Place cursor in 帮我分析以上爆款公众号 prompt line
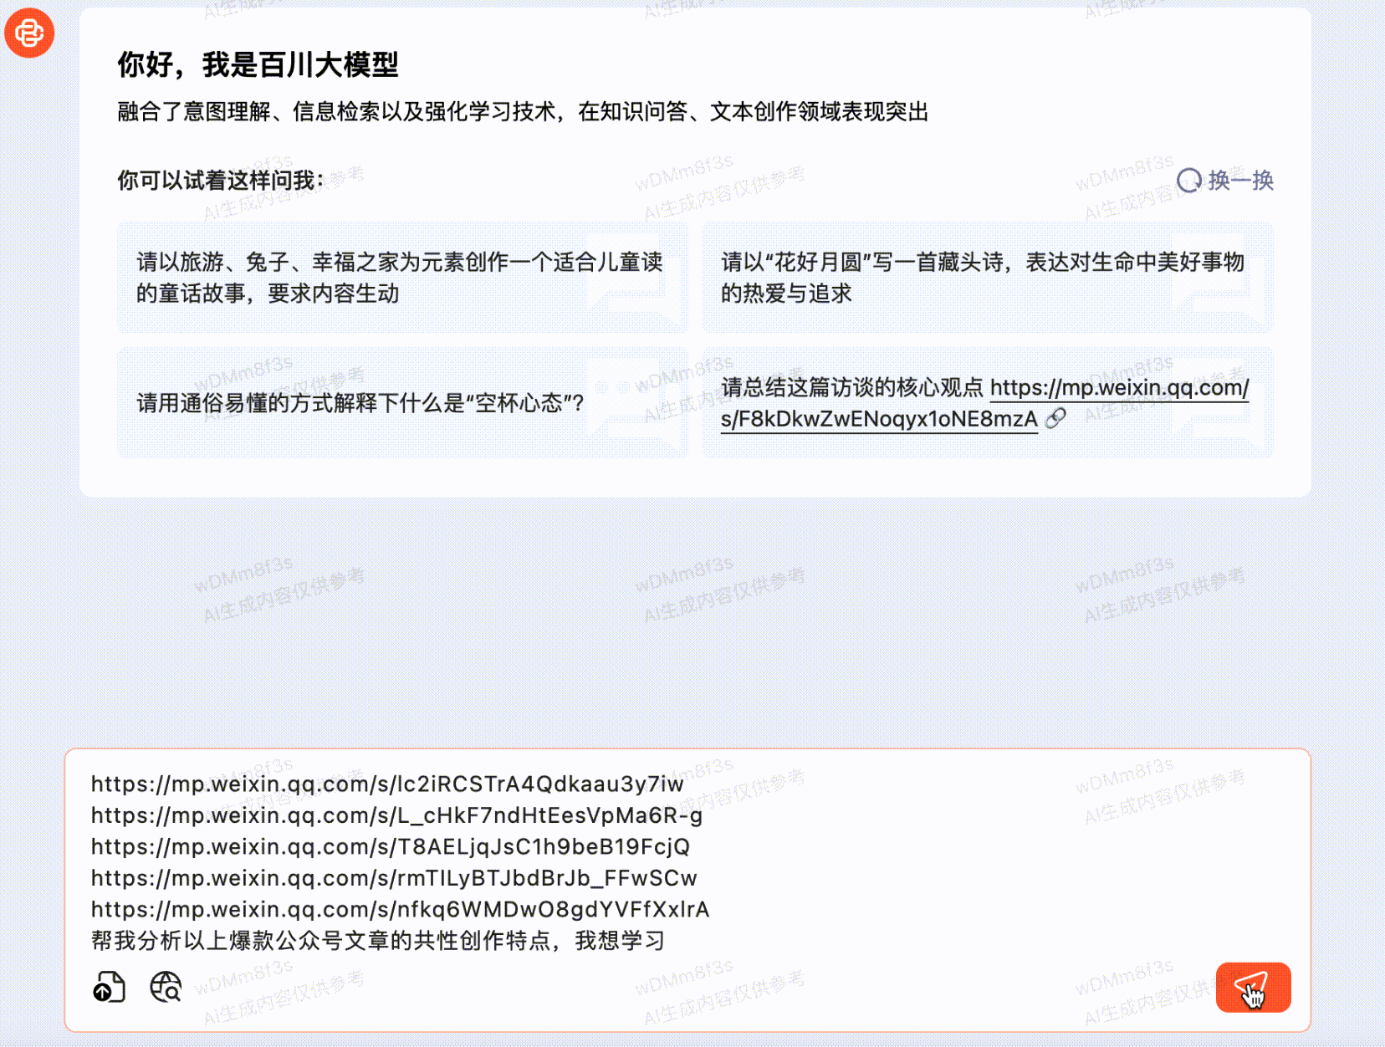 click(376, 941)
